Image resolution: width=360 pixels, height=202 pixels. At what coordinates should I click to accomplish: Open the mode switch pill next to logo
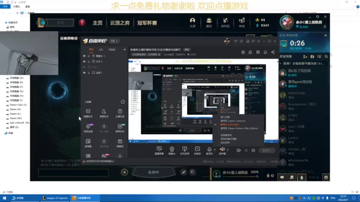tap(114, 41)
